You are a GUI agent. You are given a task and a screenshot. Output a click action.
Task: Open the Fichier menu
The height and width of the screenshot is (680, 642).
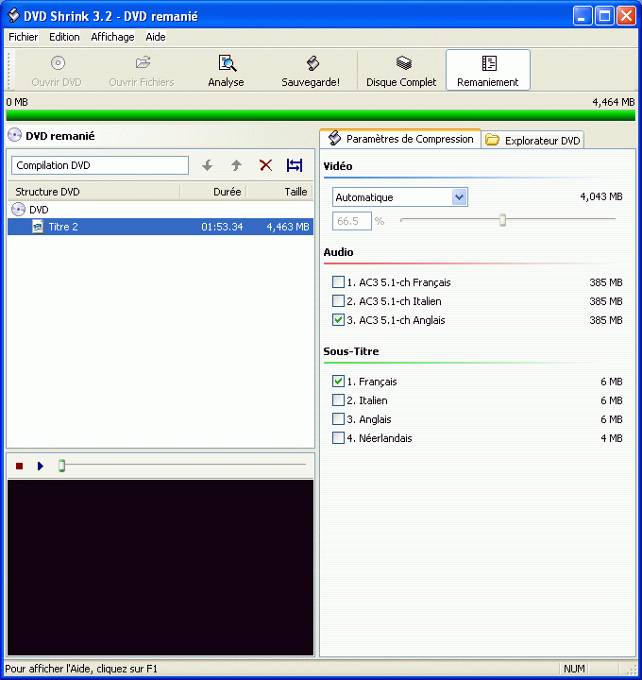click(23, 37)
